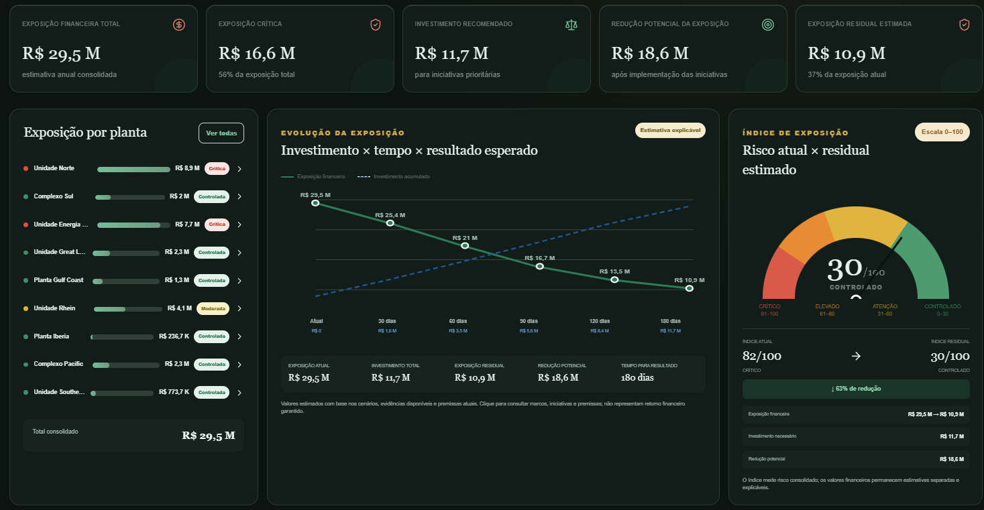Click the Total consolidado R$ 29,5 M row
The image size is (984, 510).
[x=133, y=435]
